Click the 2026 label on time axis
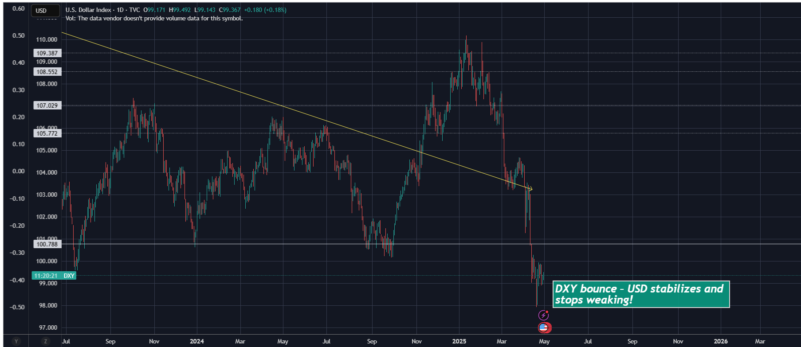 coord(721,341)
